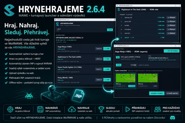The width and height of the screenshot is (185, 123).
Task: Click the Discord help text at bottom
Action: coord(134,117)
